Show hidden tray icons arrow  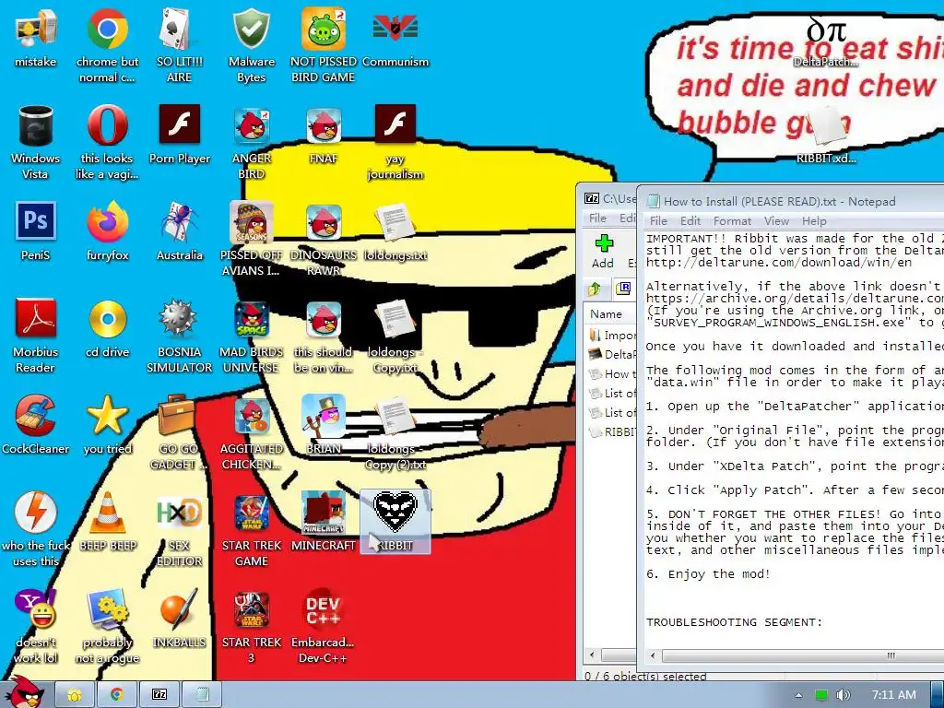pyautogui.click(x=799, y=695)
